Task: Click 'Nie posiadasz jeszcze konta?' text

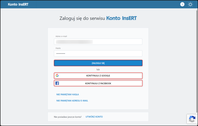Action: tap(68, 117)
